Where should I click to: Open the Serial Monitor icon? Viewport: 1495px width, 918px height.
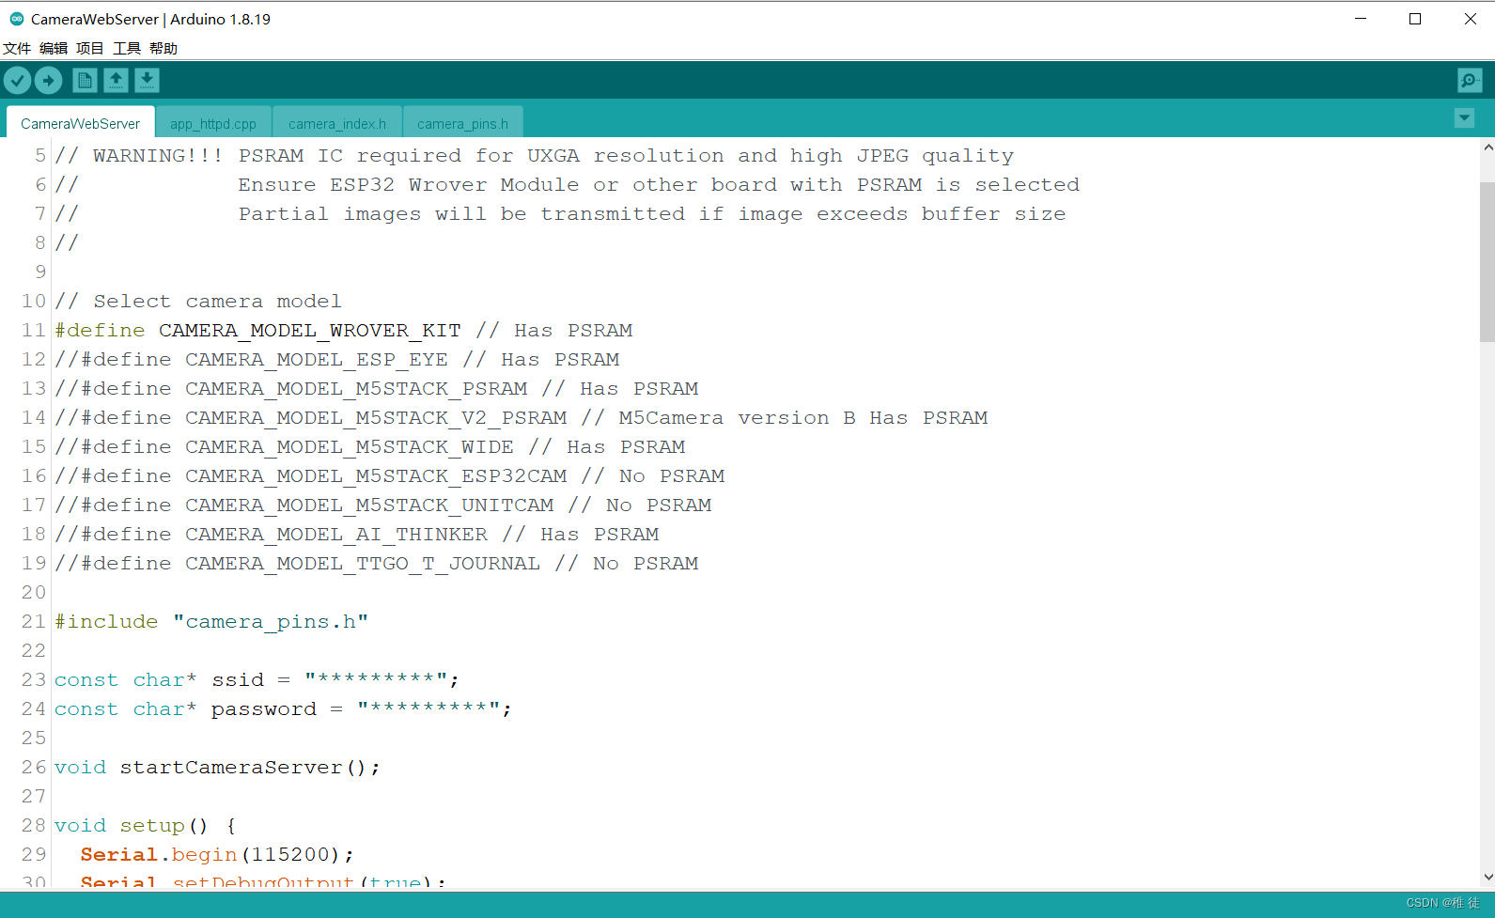(1470, 81)
